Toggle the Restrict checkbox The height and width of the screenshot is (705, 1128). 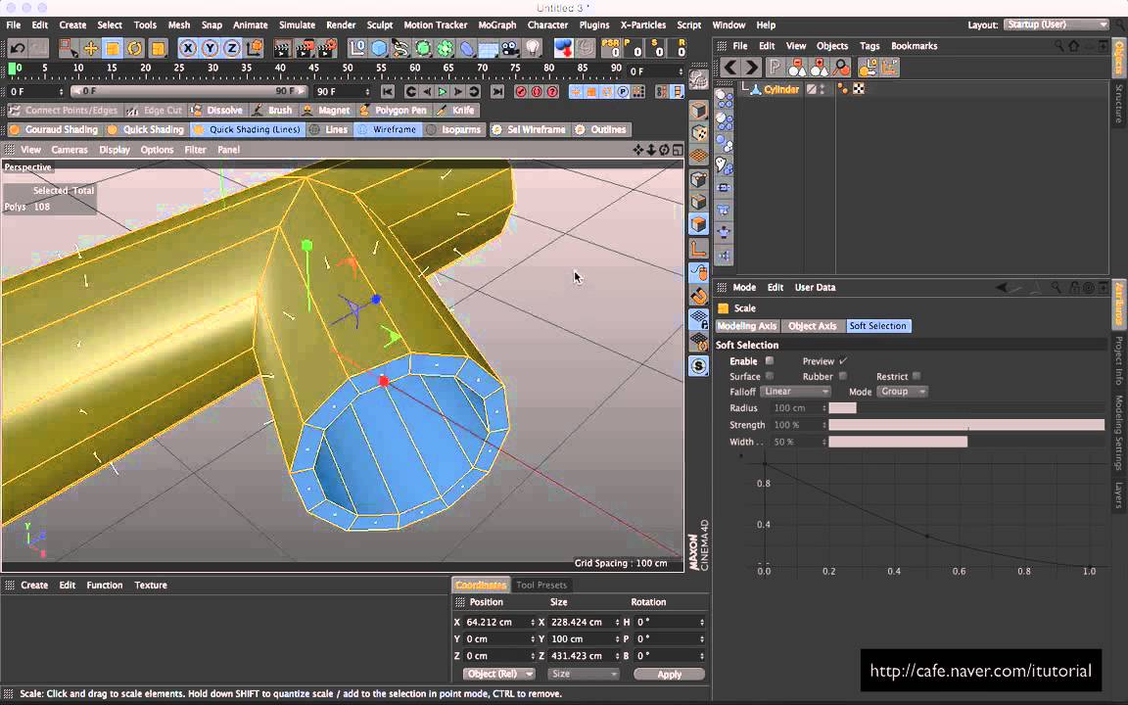(916, 376)
